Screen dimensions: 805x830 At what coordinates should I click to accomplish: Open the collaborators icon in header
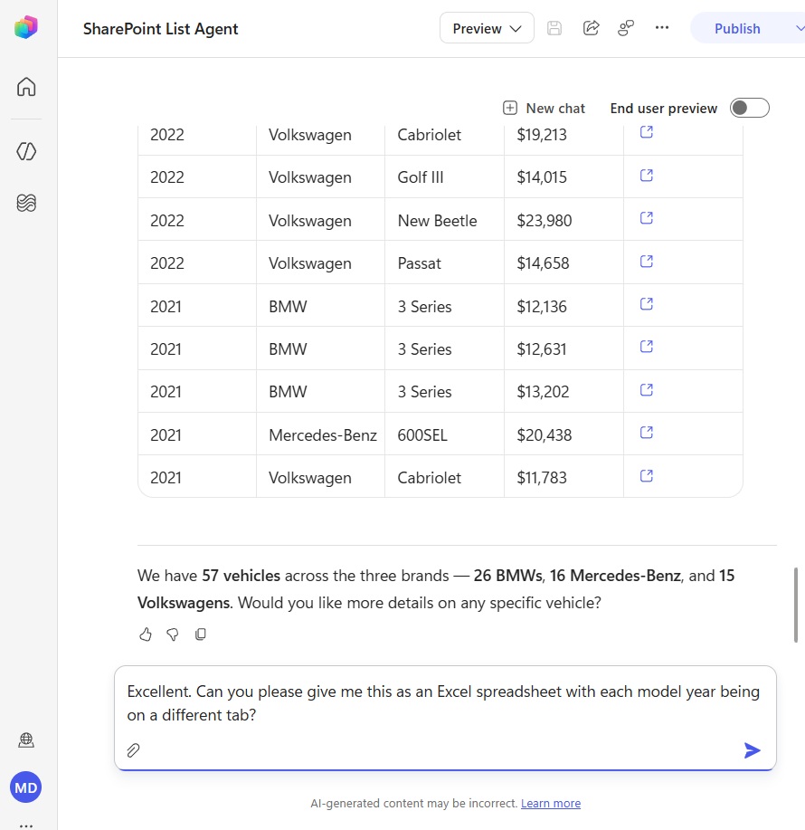click(x=626, y=28)
